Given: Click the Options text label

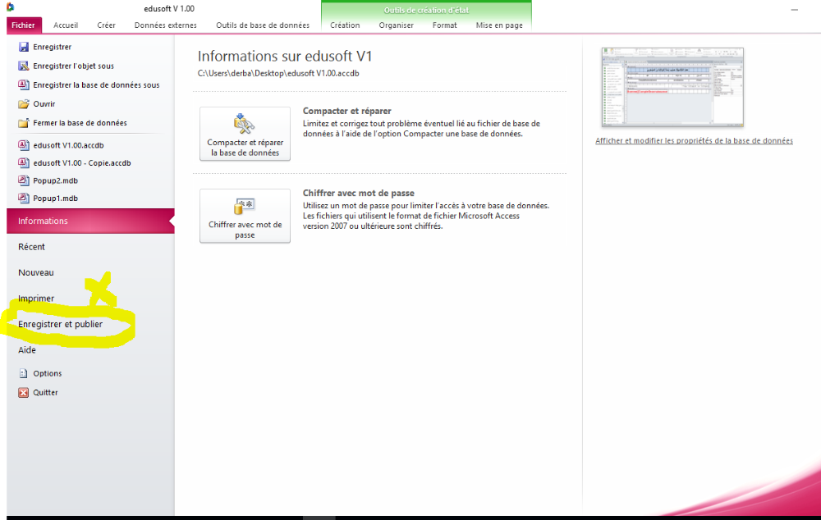Looking at the screenshot, I should pyautogui.click(x=47, y=373).
